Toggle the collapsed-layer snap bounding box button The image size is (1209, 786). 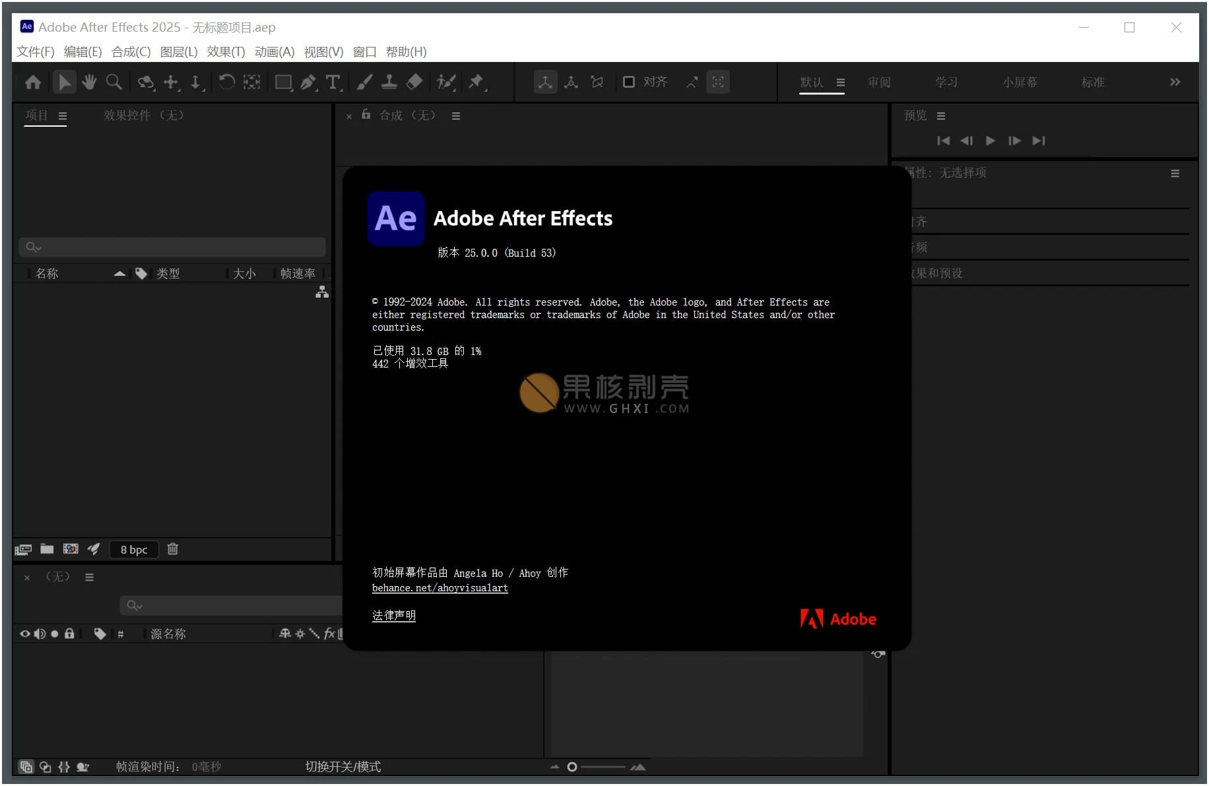(x=718, y=82)
